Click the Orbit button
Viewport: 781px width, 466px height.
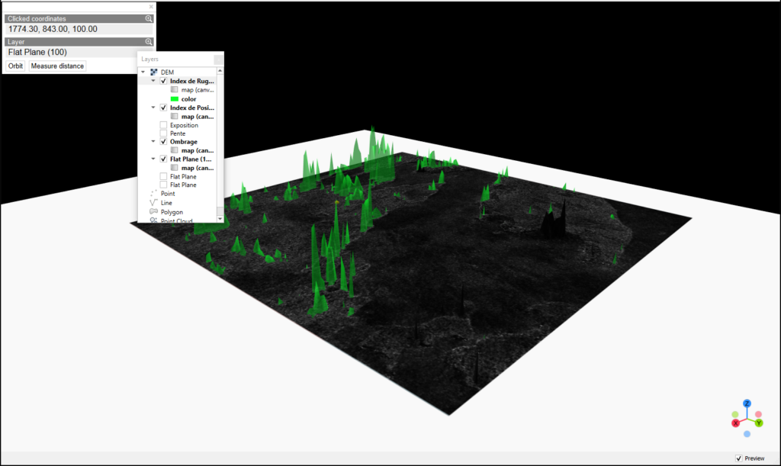click(x=16, y=66)
